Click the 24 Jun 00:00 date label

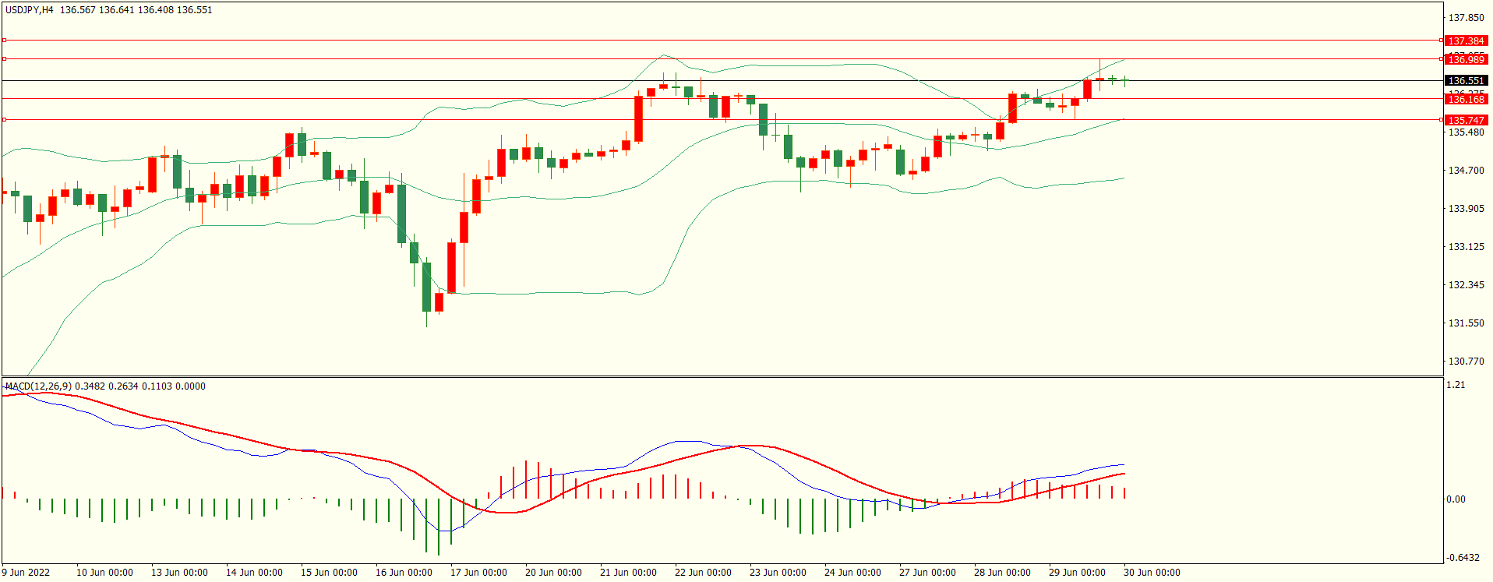point(852,573)
